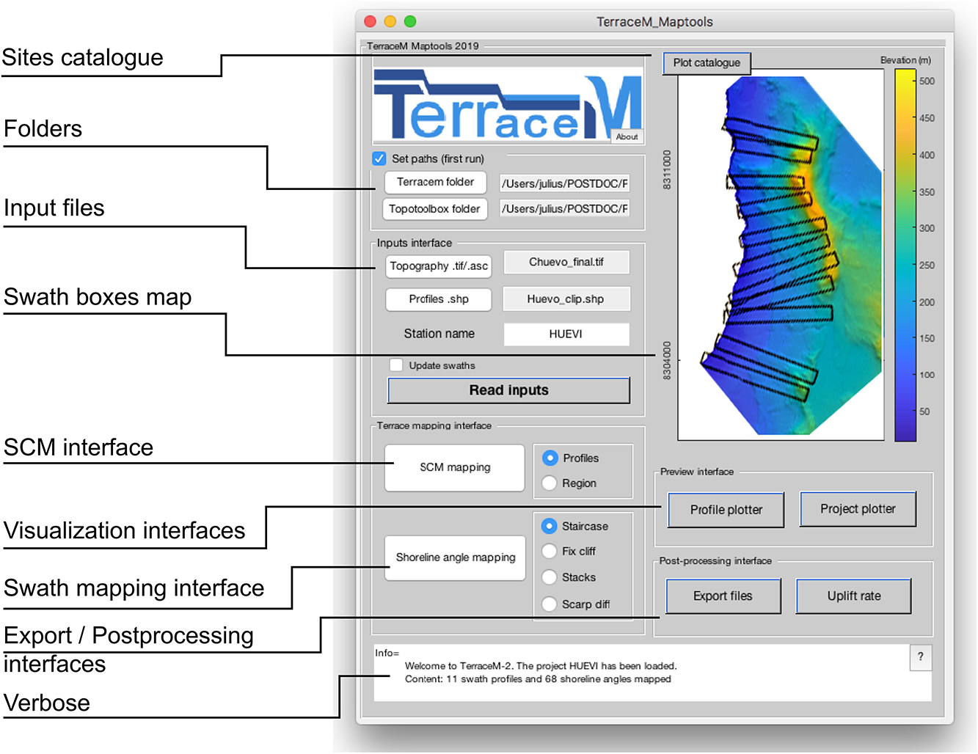Click the swath boxes elevation map
This screenshot has width=978, height=754.
[x=781, y=255]
